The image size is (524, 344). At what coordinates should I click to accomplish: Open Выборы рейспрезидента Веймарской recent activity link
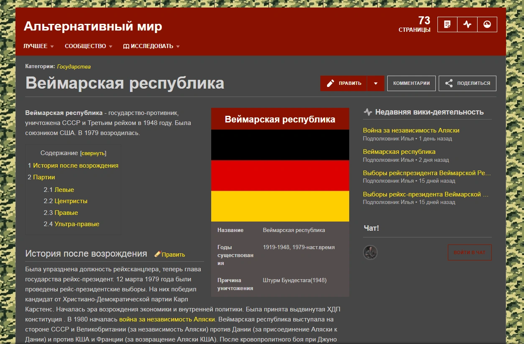(427, 173)
